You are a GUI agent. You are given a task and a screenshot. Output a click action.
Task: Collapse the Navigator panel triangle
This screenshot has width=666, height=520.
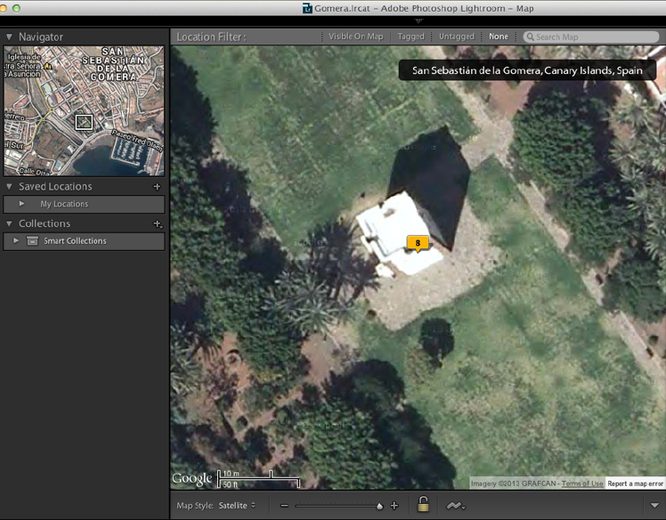[x=9, y=37]
